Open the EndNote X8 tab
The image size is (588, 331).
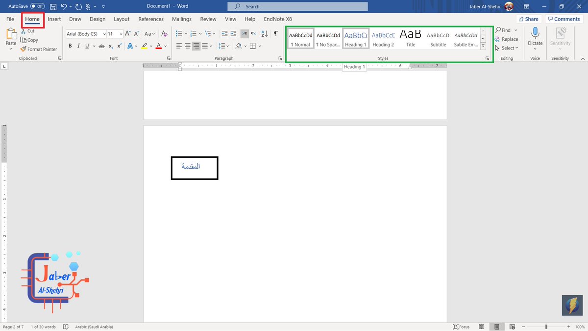tap(278, 19)
